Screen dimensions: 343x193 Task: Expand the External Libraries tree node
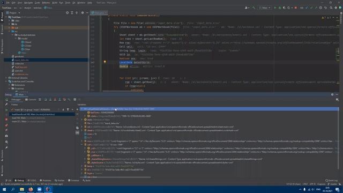point(6,78)
